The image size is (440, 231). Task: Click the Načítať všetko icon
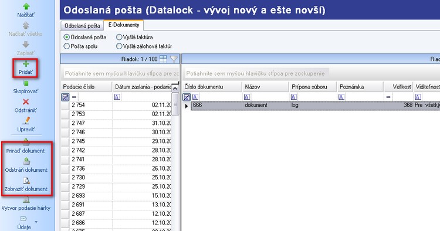point(26,25)
